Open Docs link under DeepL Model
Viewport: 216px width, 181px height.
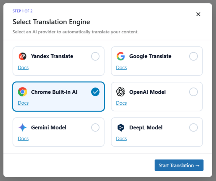(121, 139)
